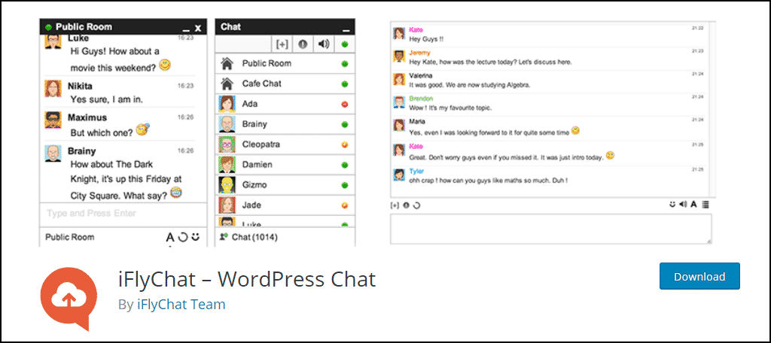
Task: Click the house icon beside Cafe Chat
Action: pos(227,83)
